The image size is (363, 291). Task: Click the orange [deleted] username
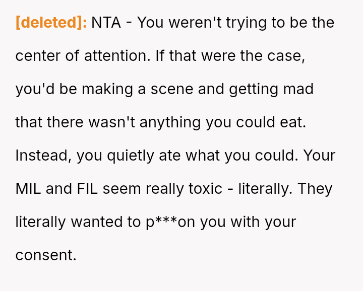pos(51,23)
